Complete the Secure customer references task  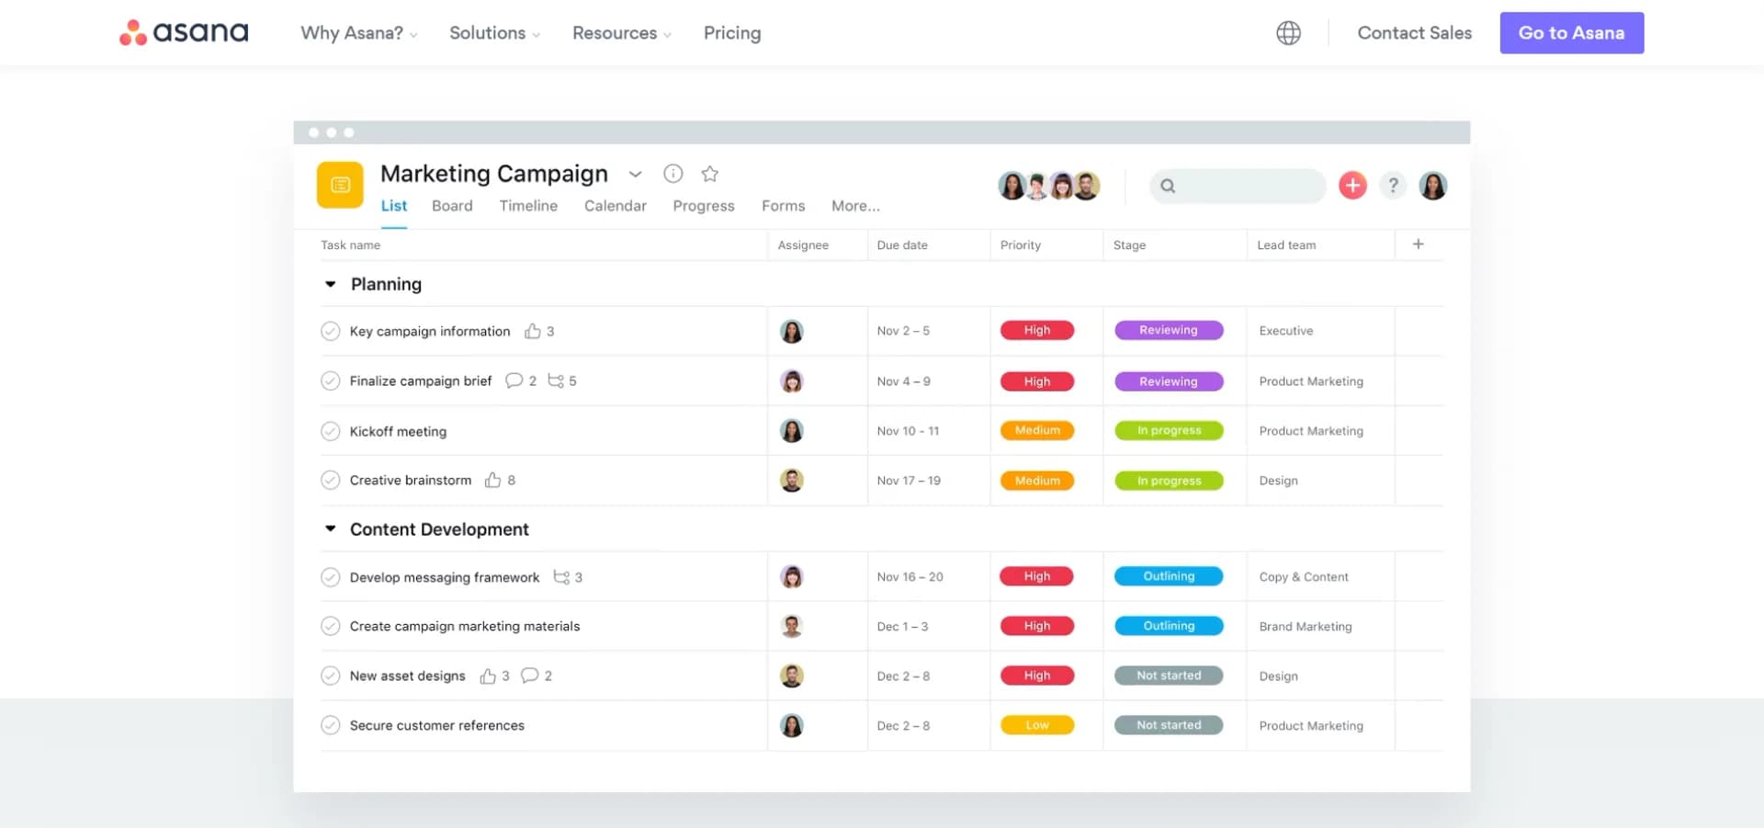[x=330, y=725]
